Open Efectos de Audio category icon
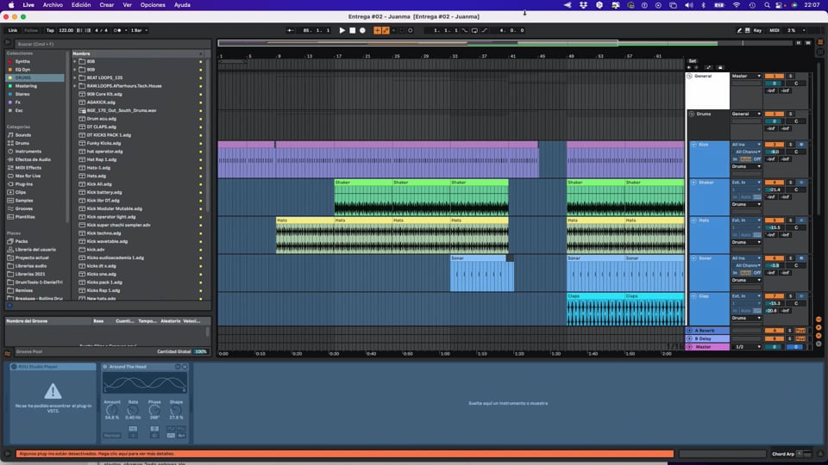Viewport: 828px width, 465px height. coord(10,159)
